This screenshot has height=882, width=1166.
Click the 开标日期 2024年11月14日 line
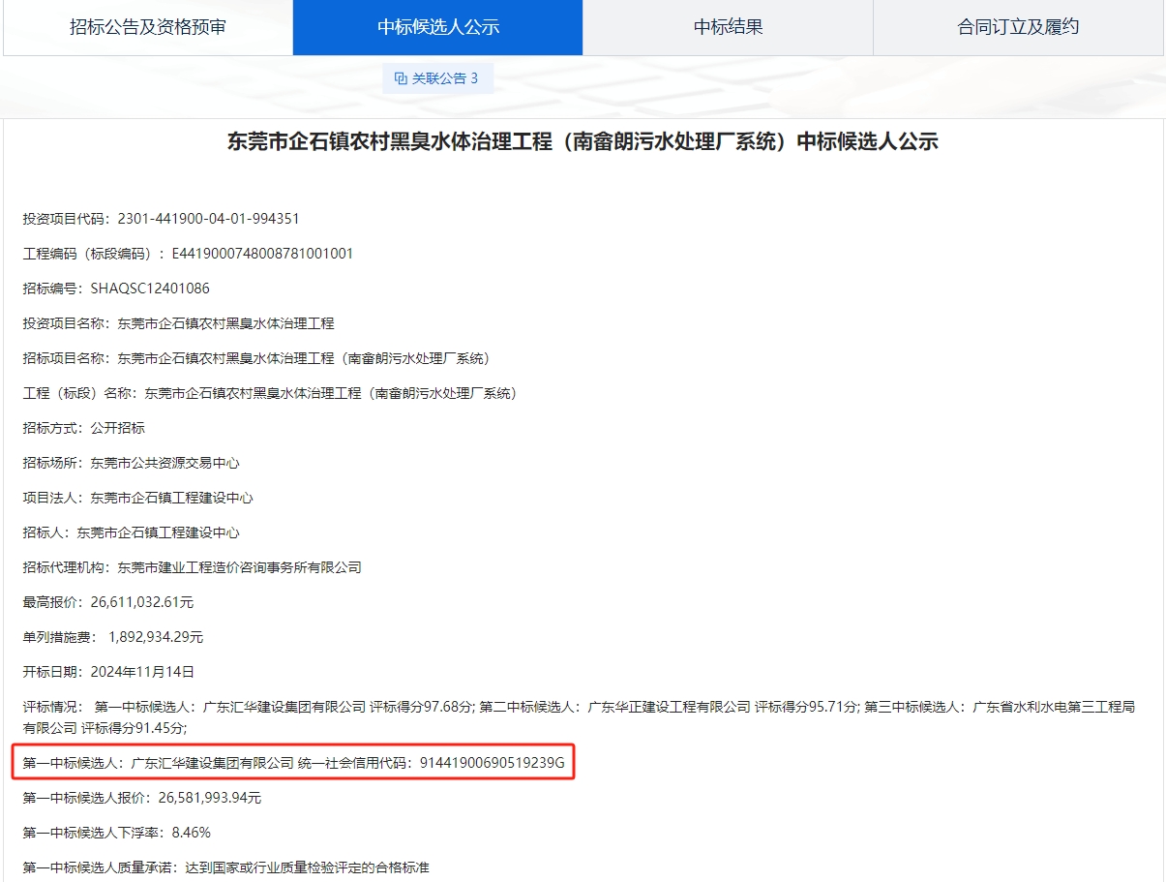pos(109,672)
